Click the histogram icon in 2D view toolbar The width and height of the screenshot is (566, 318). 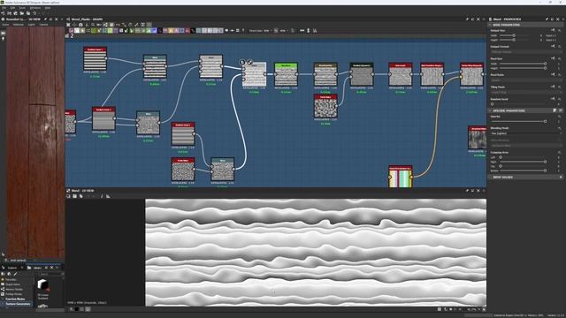(x=108, y=196)
